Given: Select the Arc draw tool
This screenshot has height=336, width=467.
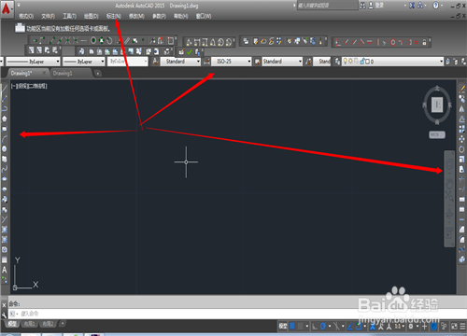Looking at the screenshot, I should [5, 139].
